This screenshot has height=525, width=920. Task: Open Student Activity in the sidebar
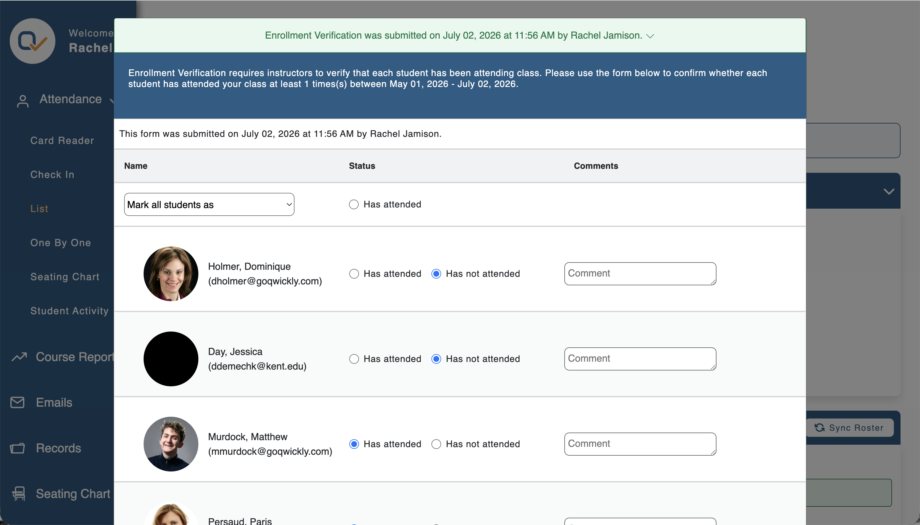point(69,311)
